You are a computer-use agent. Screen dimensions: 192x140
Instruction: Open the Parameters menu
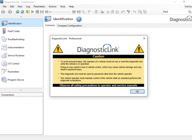point(39,6)
